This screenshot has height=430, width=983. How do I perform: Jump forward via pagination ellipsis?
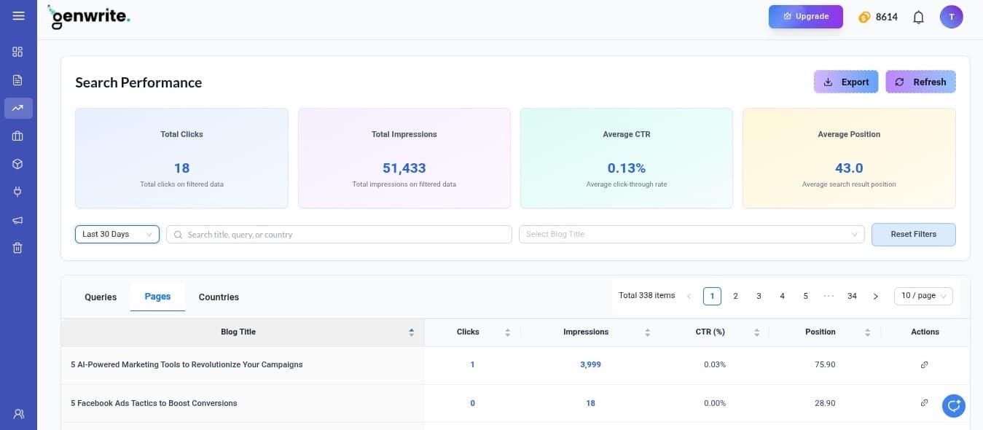829,296
